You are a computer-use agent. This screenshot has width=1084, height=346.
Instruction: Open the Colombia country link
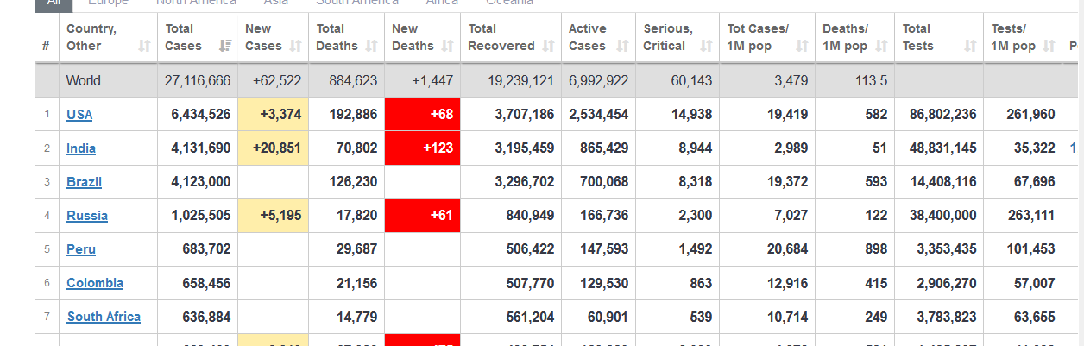95,283
